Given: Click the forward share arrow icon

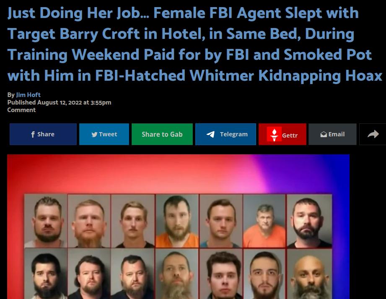Looking at the screenshot, I should click(373, 134).
